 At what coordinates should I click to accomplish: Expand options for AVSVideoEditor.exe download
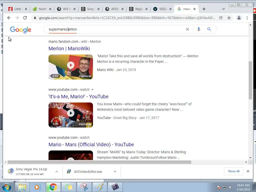click(115, 171)
